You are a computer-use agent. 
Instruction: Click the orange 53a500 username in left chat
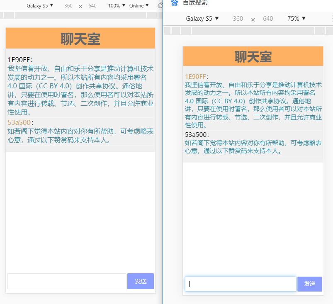(19, 122)
